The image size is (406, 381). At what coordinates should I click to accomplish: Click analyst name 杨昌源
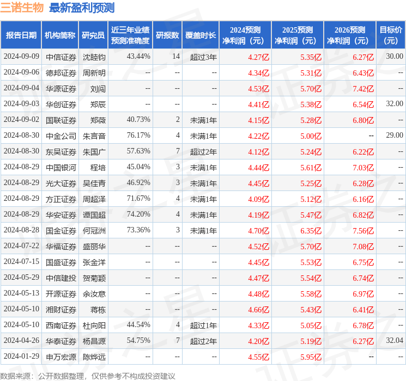point(94,341)
